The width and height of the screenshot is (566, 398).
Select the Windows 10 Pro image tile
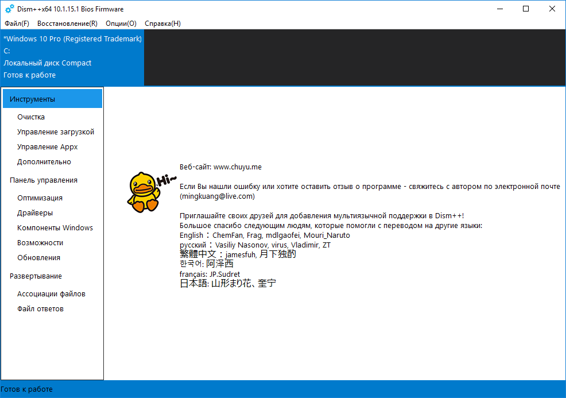(72, 57)
